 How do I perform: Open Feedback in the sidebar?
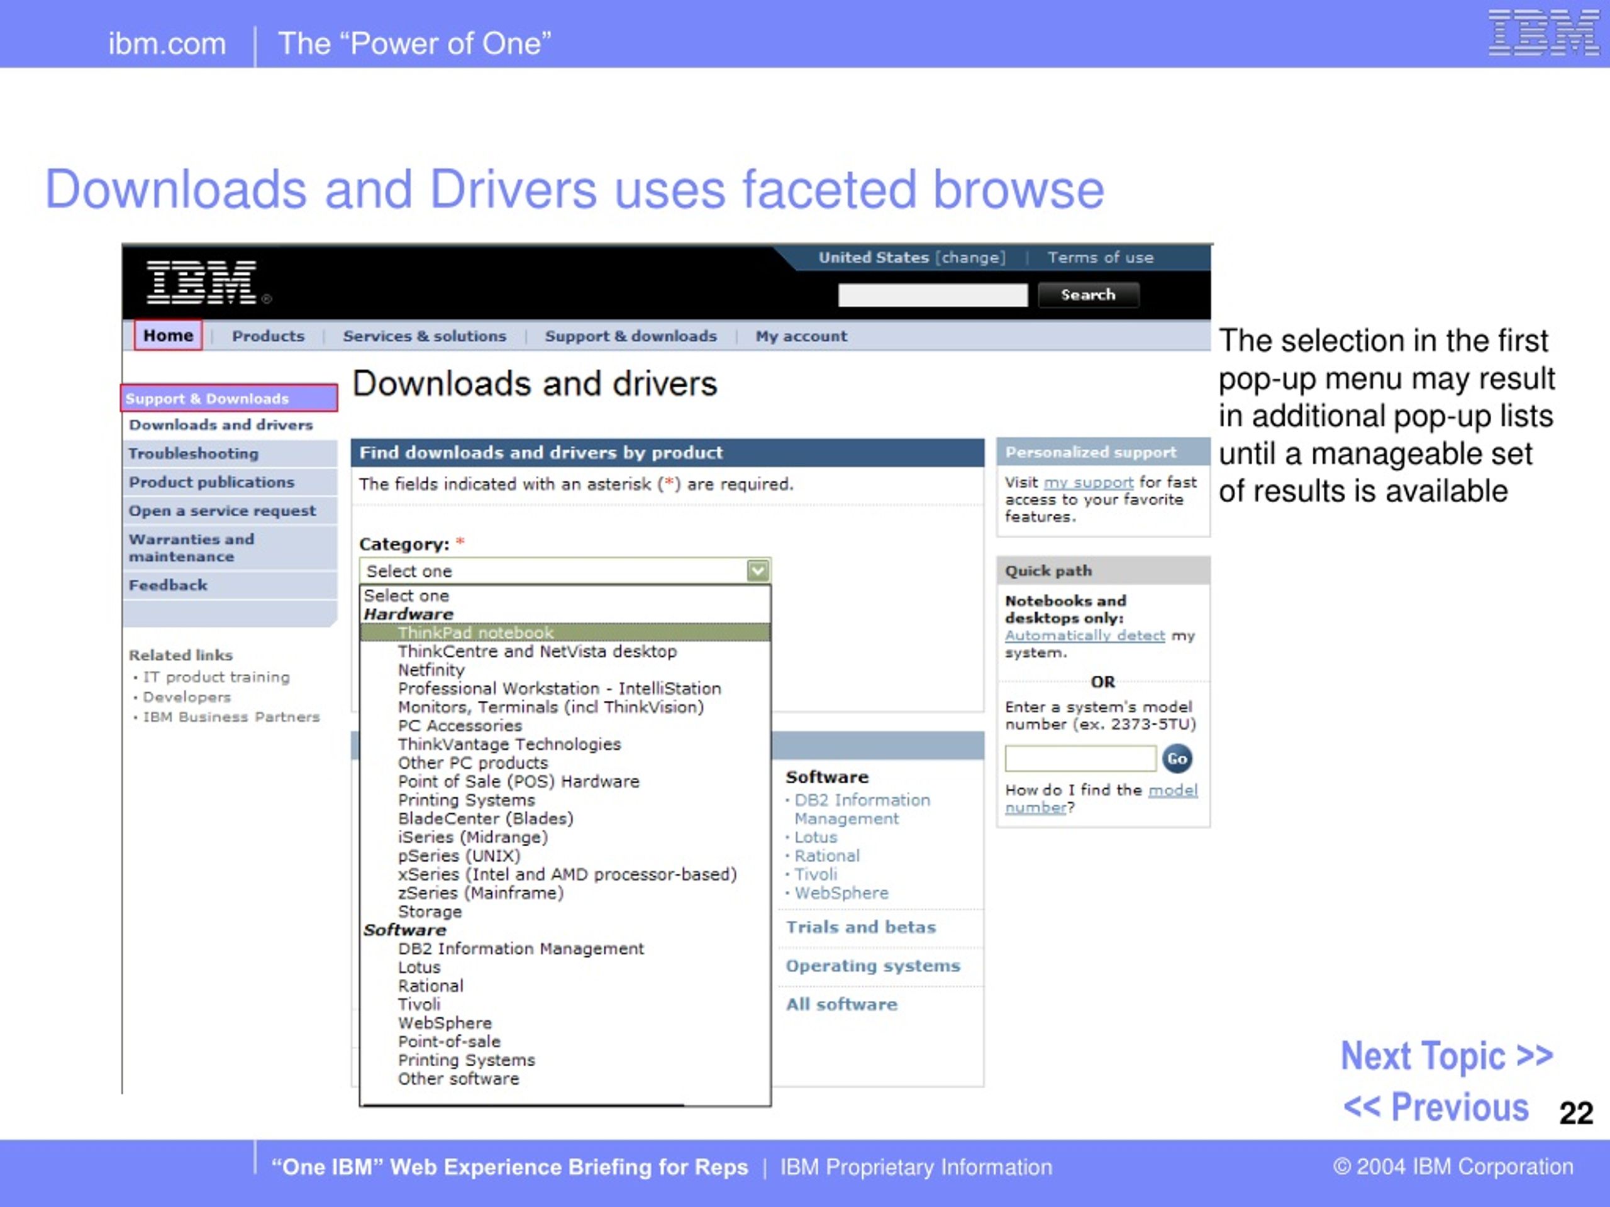(168, 585)
